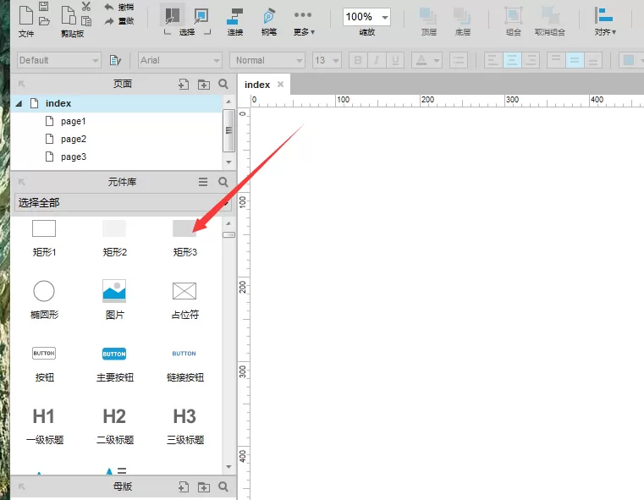Select the 图片 image widget
The image size is (644, 500).
tap(114, 300)
